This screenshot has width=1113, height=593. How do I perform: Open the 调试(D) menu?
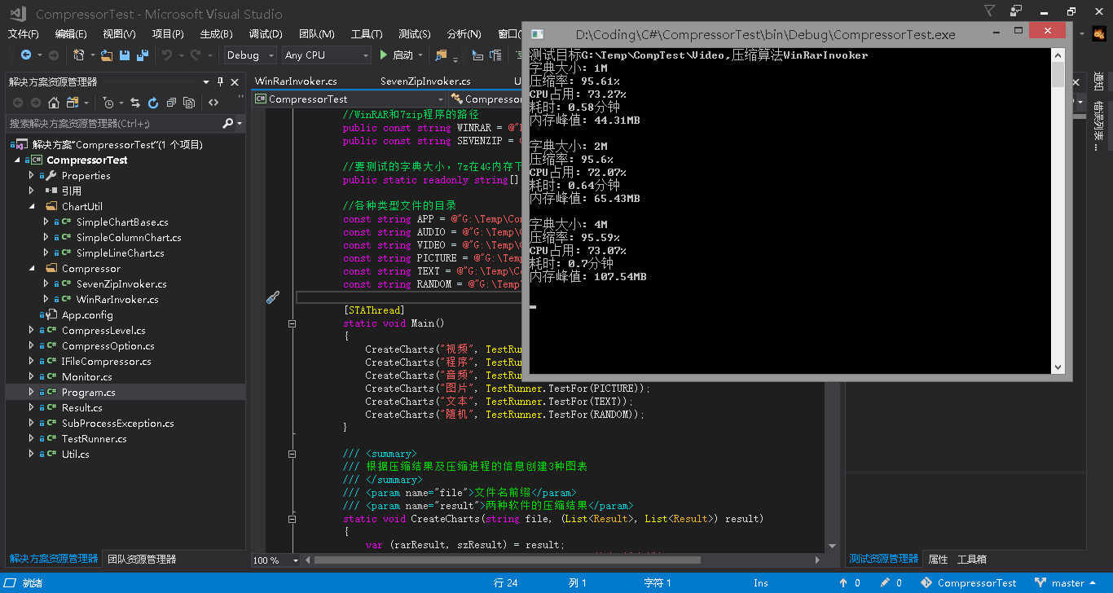tap(265, 34)
